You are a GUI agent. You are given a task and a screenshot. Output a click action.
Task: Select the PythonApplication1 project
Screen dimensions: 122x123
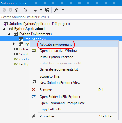(29, 29)
